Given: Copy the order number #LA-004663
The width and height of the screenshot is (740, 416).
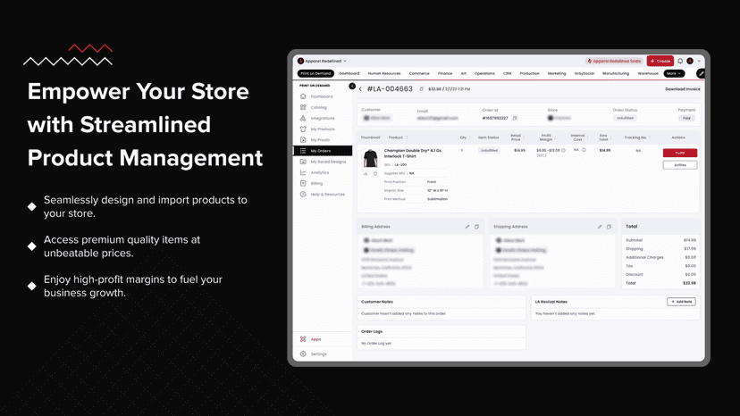Looking at the screenshot, I should coord(422,88).
